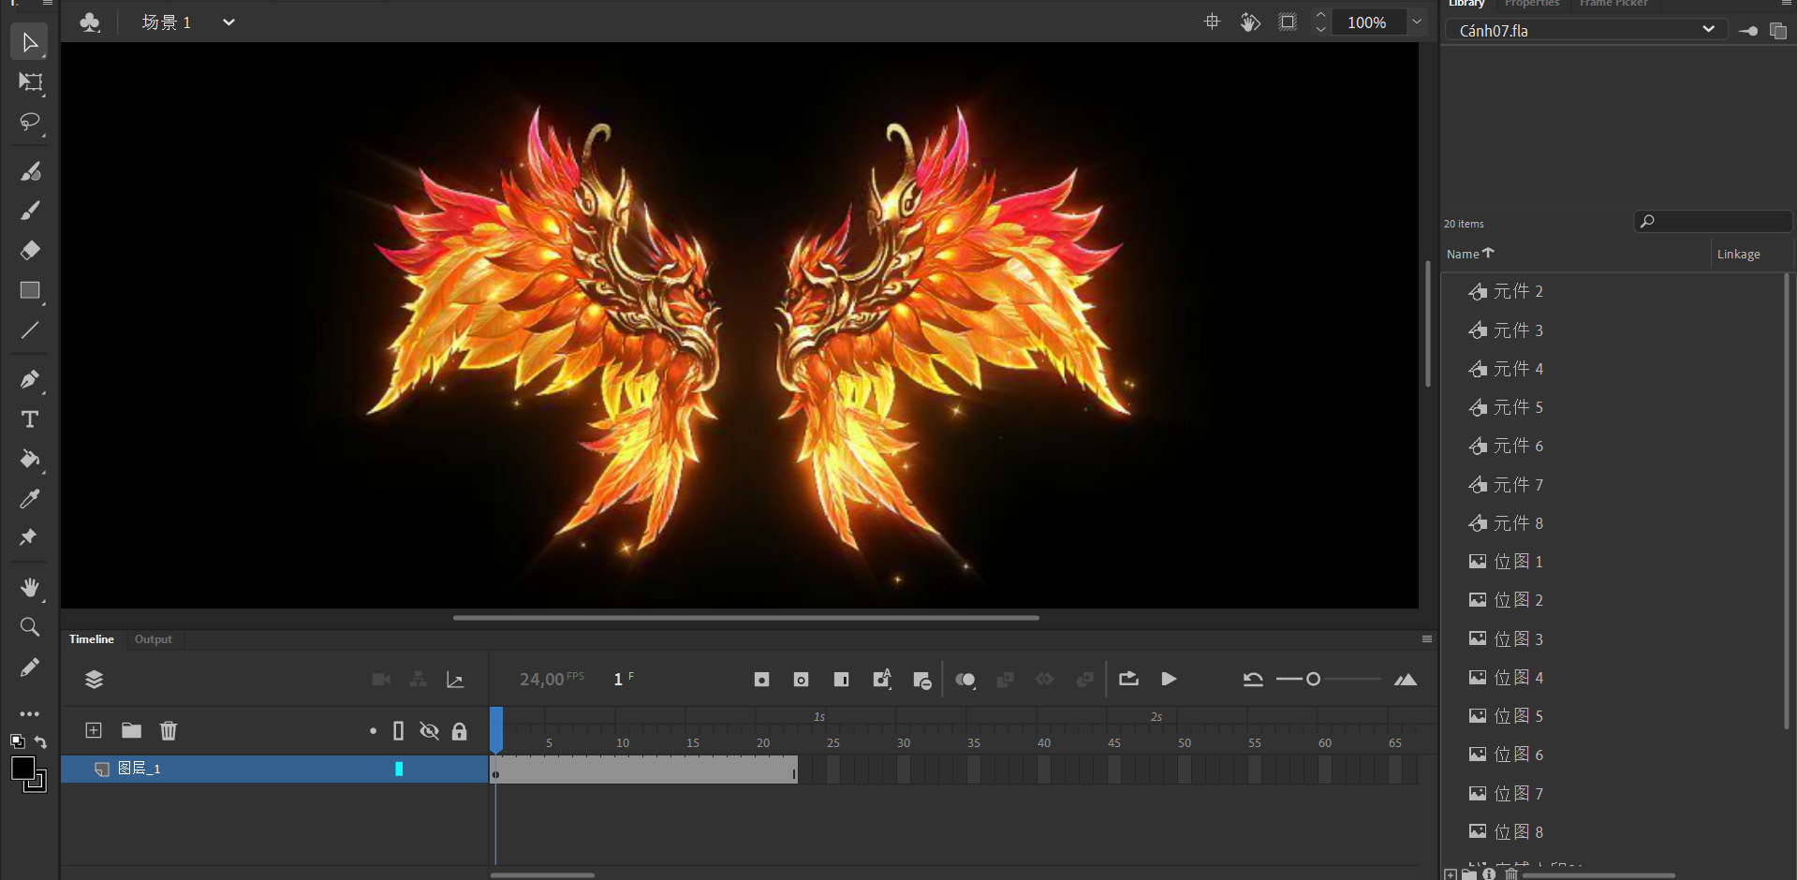
Task: Select the Zoom magnifier tool
Action: 30,626
